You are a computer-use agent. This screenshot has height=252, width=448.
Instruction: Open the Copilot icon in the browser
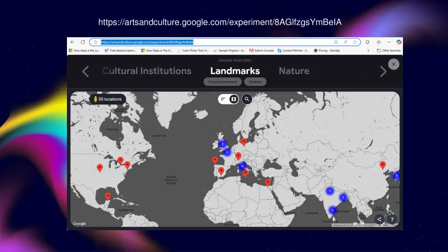coord(399,42)
